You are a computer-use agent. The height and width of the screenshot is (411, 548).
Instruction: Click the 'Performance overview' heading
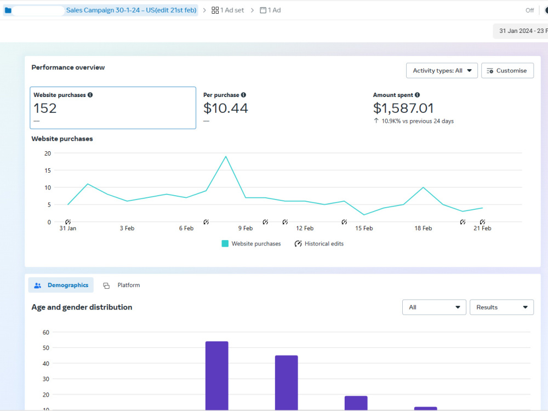[x=68, y=67]
